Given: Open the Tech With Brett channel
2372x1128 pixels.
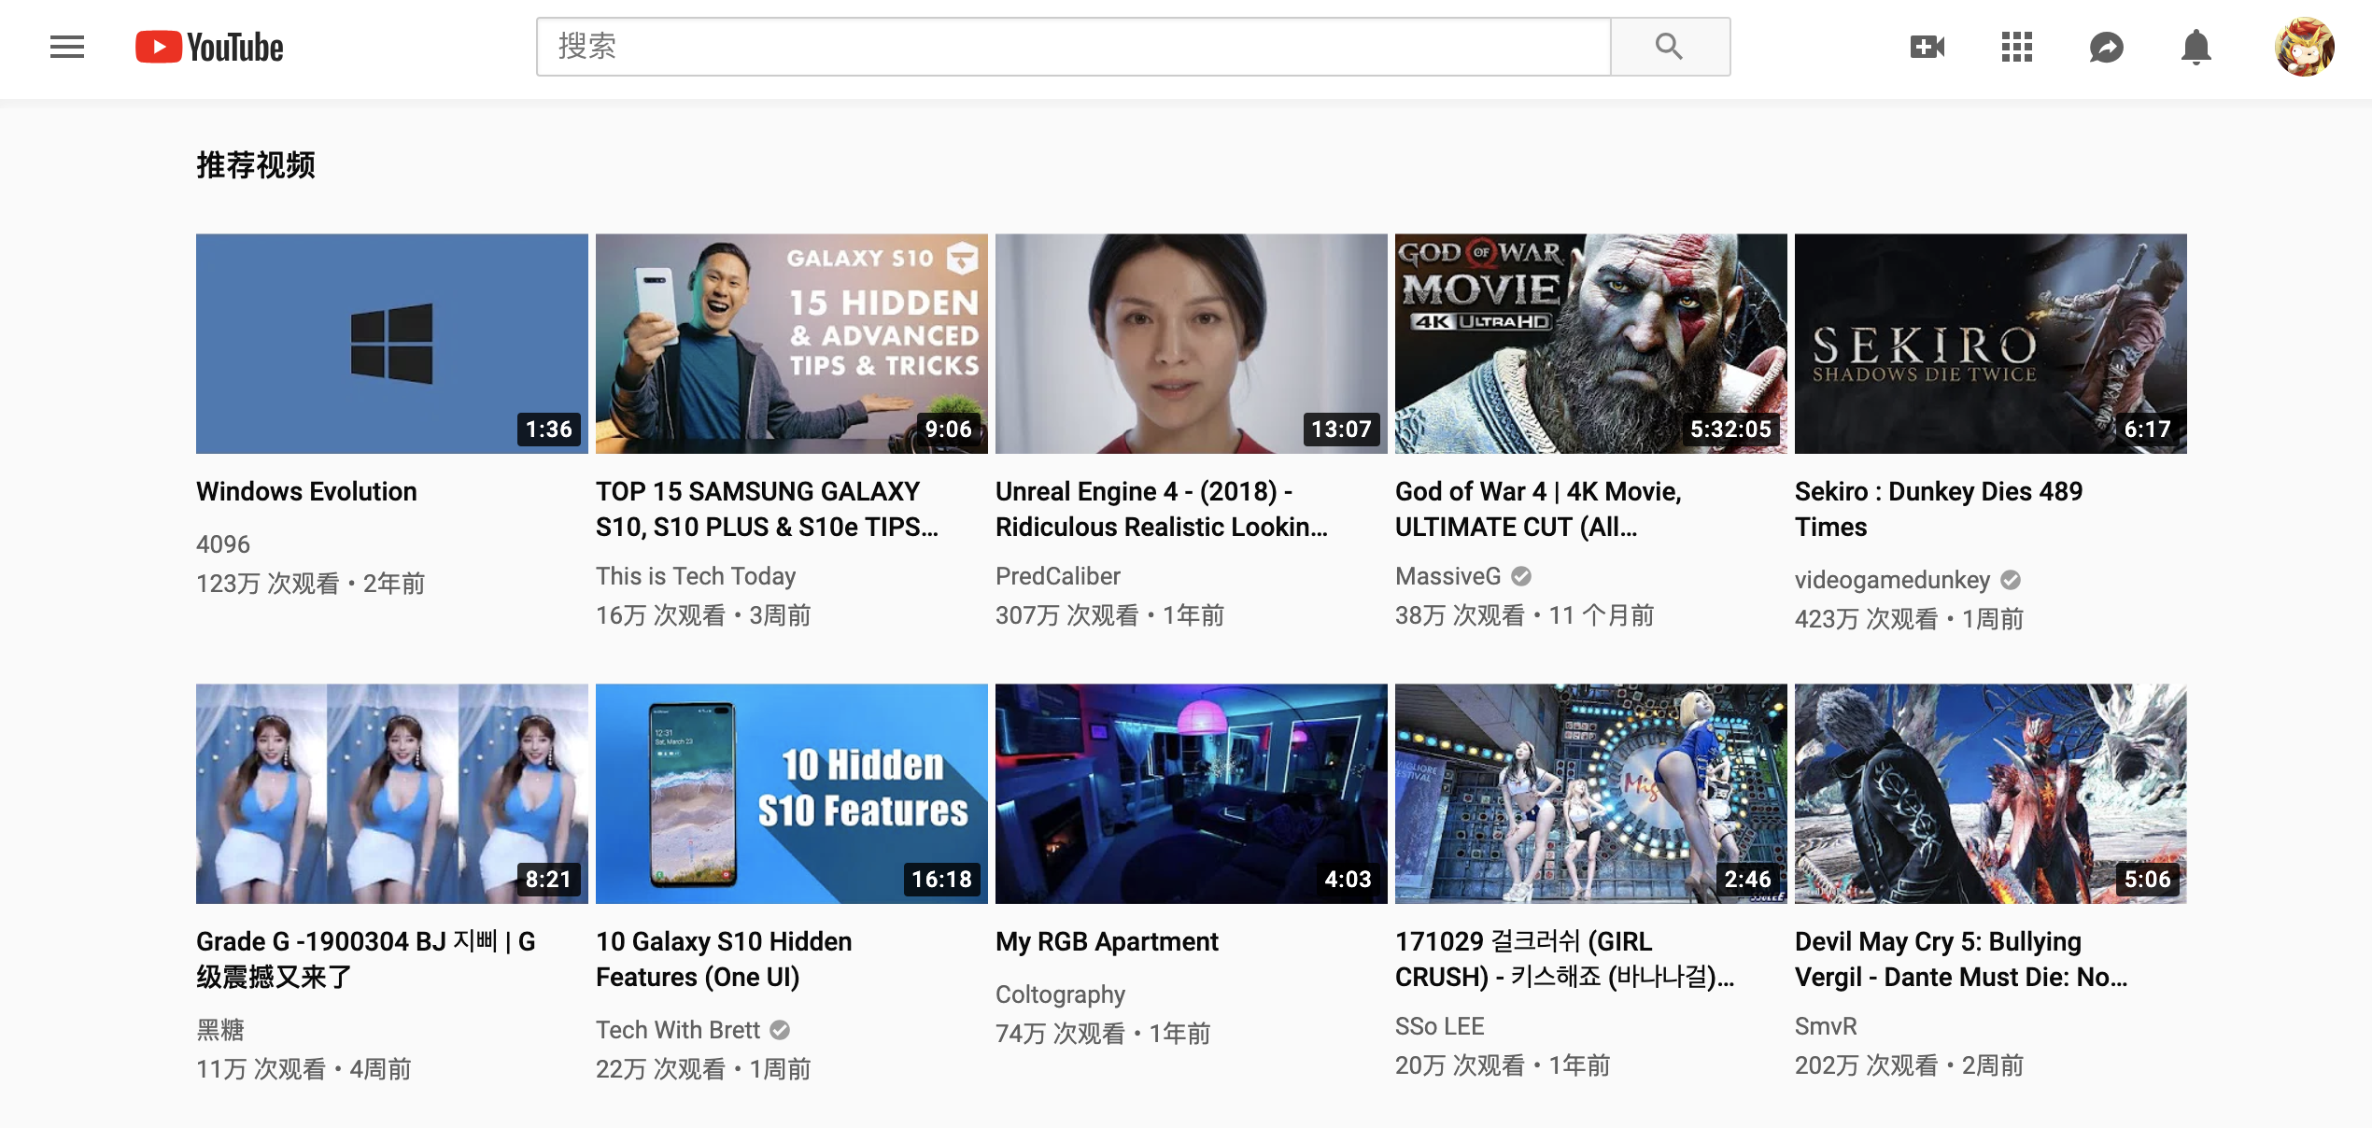Looking at the screenshot, I should [678, 1030].
